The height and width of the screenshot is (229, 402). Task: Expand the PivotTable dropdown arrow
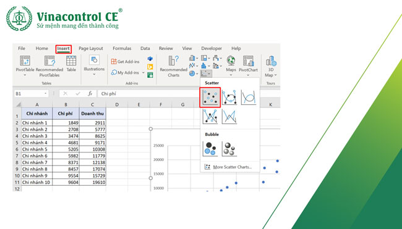point(25,75)
